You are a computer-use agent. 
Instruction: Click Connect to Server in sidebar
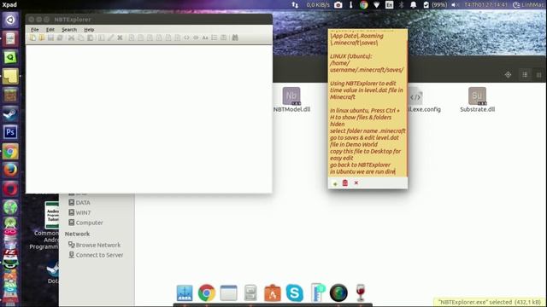coord(96,255)
